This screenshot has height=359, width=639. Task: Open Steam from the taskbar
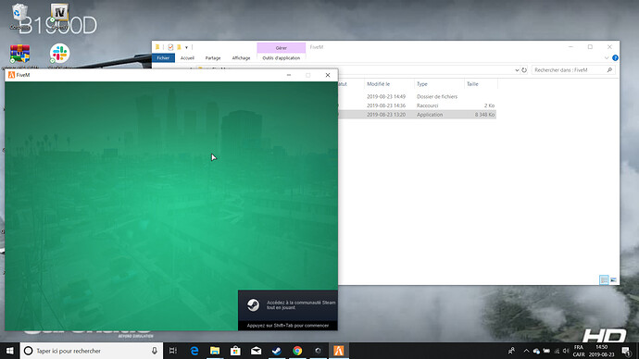[277, 351]
